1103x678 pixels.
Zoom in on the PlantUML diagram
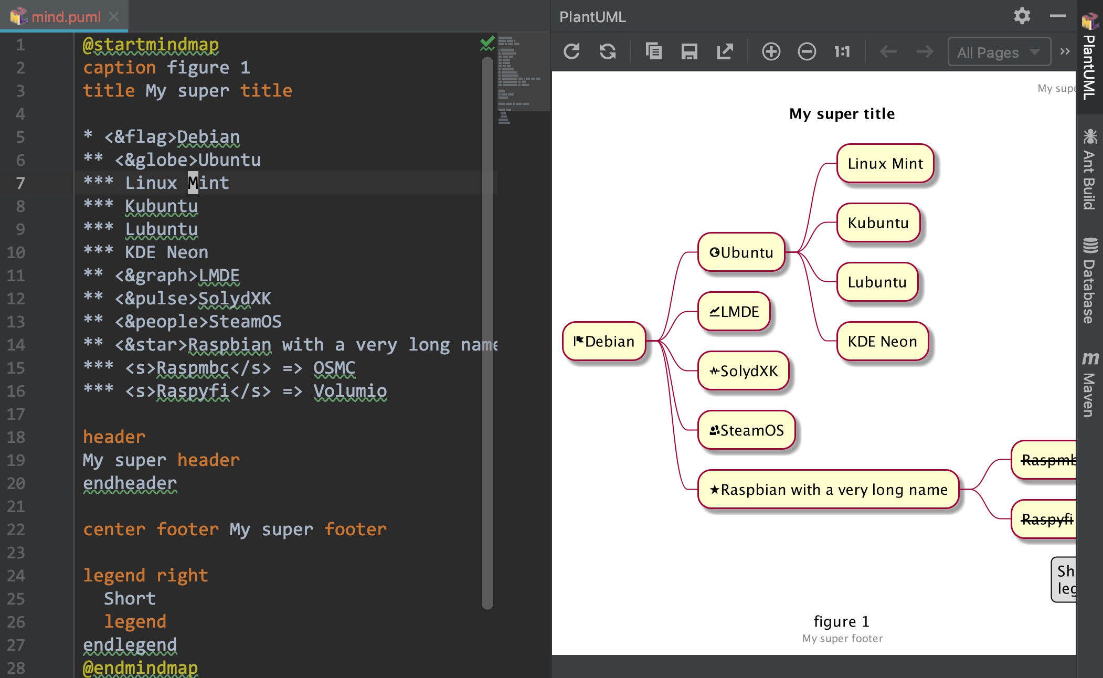pyautogui.click(x=771, y=51)
